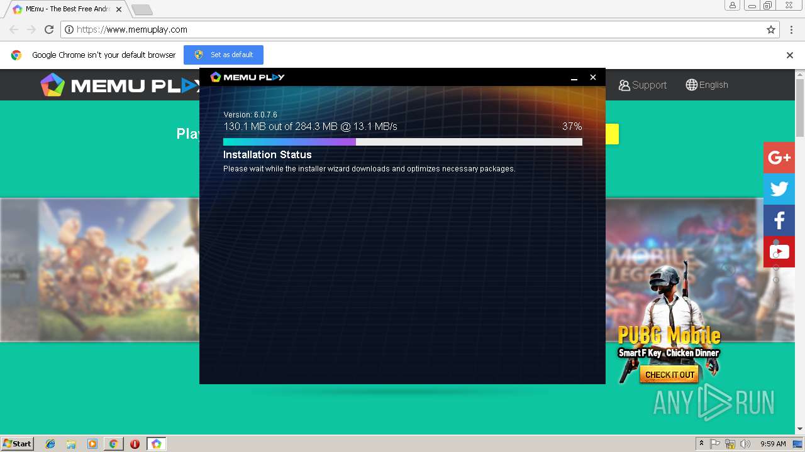The image size is (805, 452).
Task: Click the PUBG 'CHECK IT OUT' button
Action: tap(670, 375)
